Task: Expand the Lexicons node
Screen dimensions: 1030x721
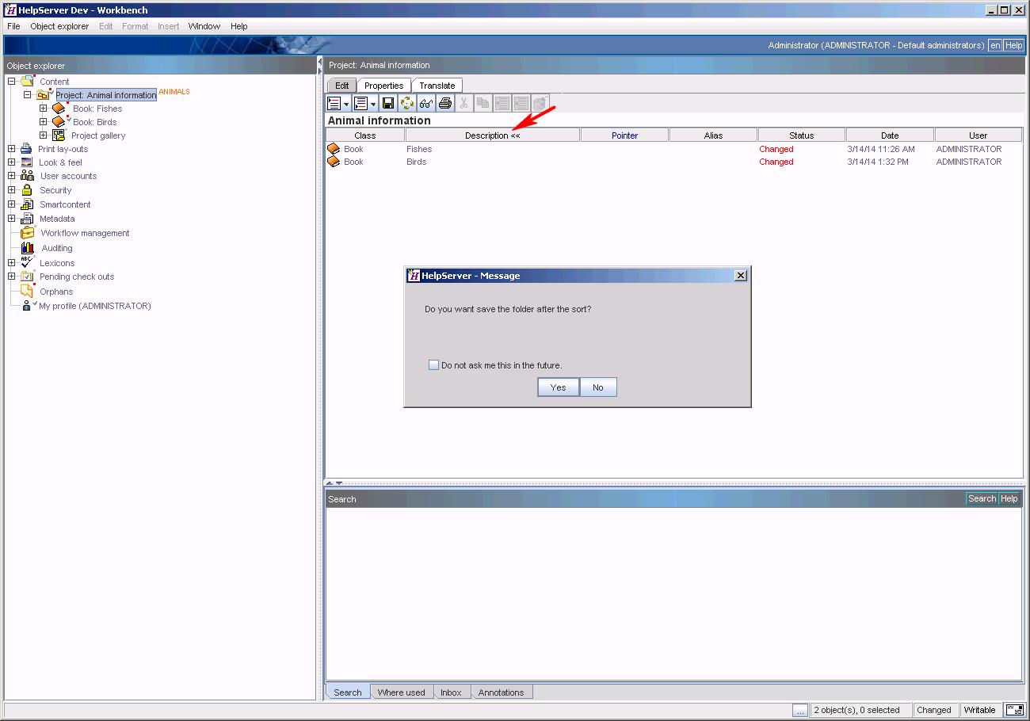Action: click(12, 262)
